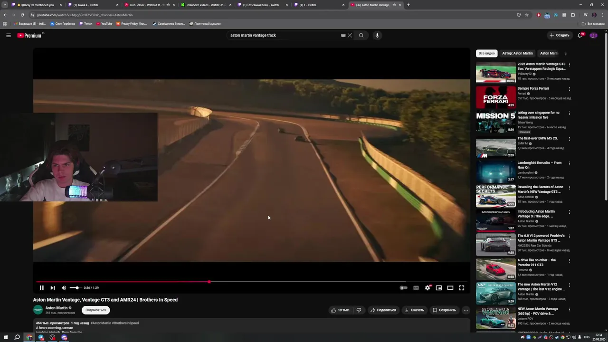
Task: Save video to playlist with Сохранить
Action: [444, 310]
